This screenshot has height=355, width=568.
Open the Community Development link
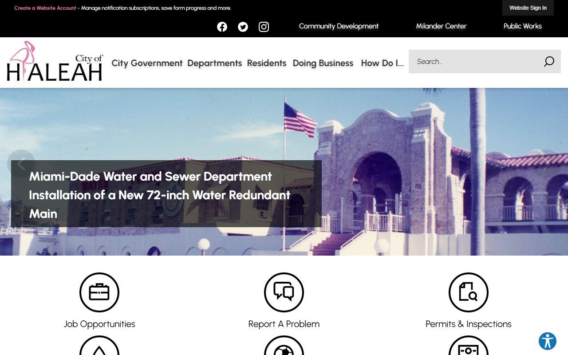(x=339, y=26)
